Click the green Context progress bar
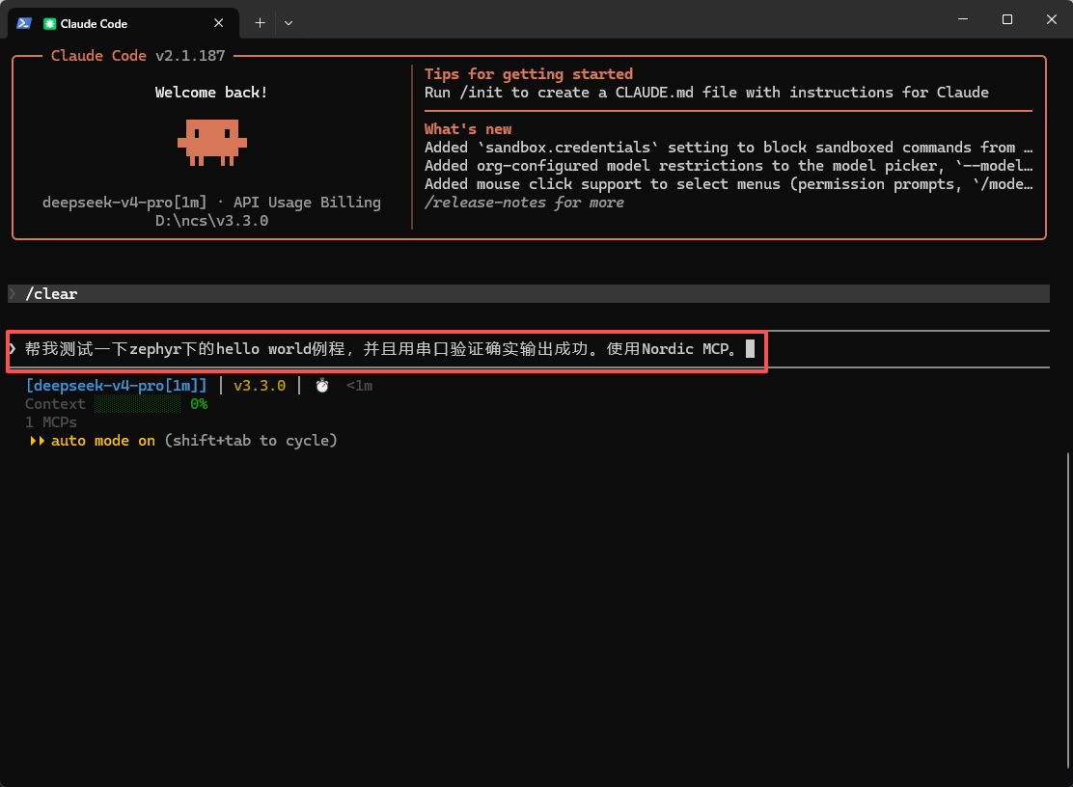 point(138,404)
